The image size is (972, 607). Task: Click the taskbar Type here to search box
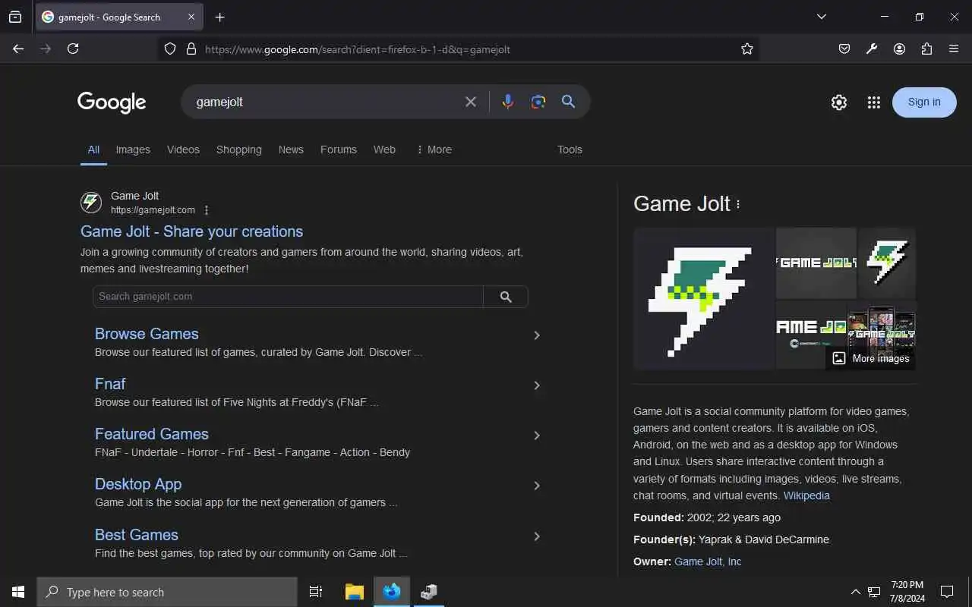167,592
